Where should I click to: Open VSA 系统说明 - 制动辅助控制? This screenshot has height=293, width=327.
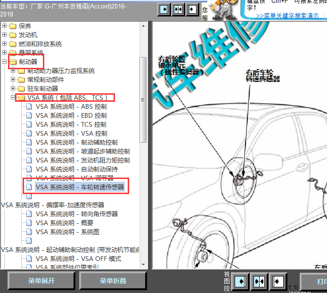point(76,142)
